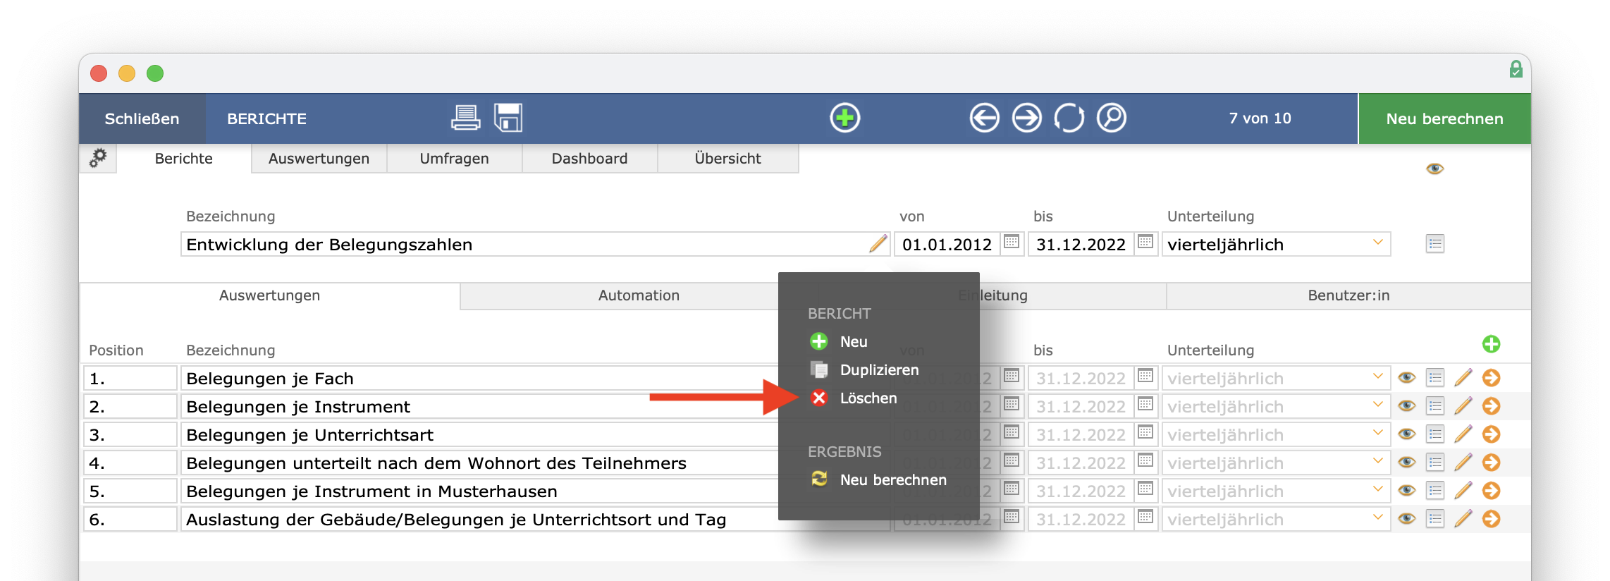Viewport: 1610px width, 581px height.
Task: Select the Berichte tab
Action: point(183,159)
